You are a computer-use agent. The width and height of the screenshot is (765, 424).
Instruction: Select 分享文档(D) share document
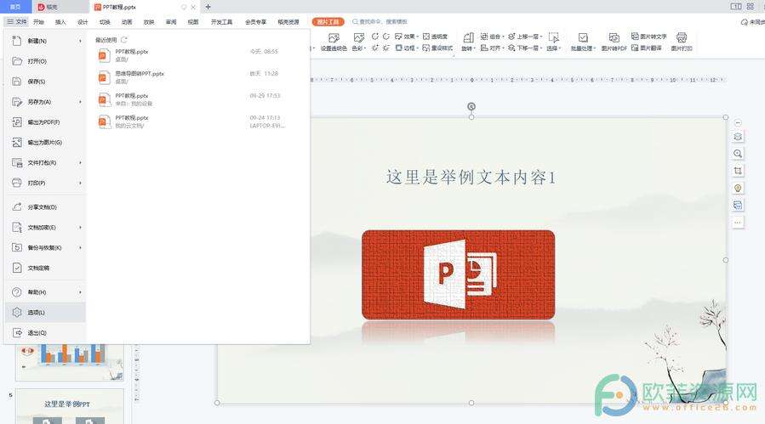[45, 207]
